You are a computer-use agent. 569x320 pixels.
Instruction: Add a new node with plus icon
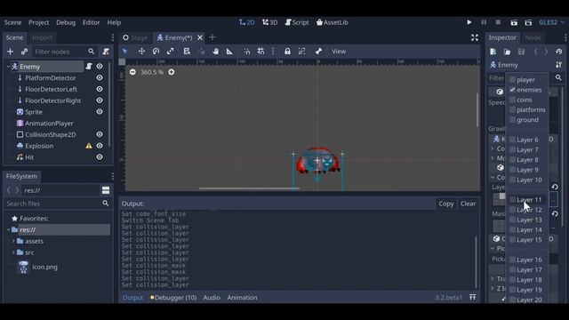click(10, 52)
